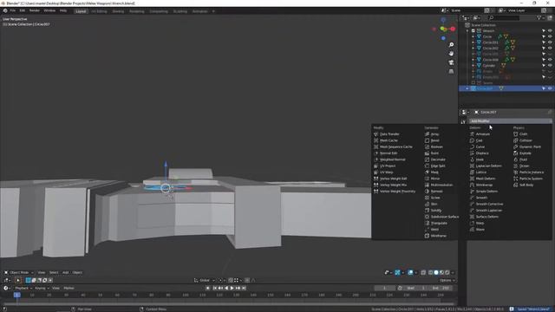Add the Array modifier
This screenshot has height=312, width=555.
pyautogui.click(x=432, y=134)
